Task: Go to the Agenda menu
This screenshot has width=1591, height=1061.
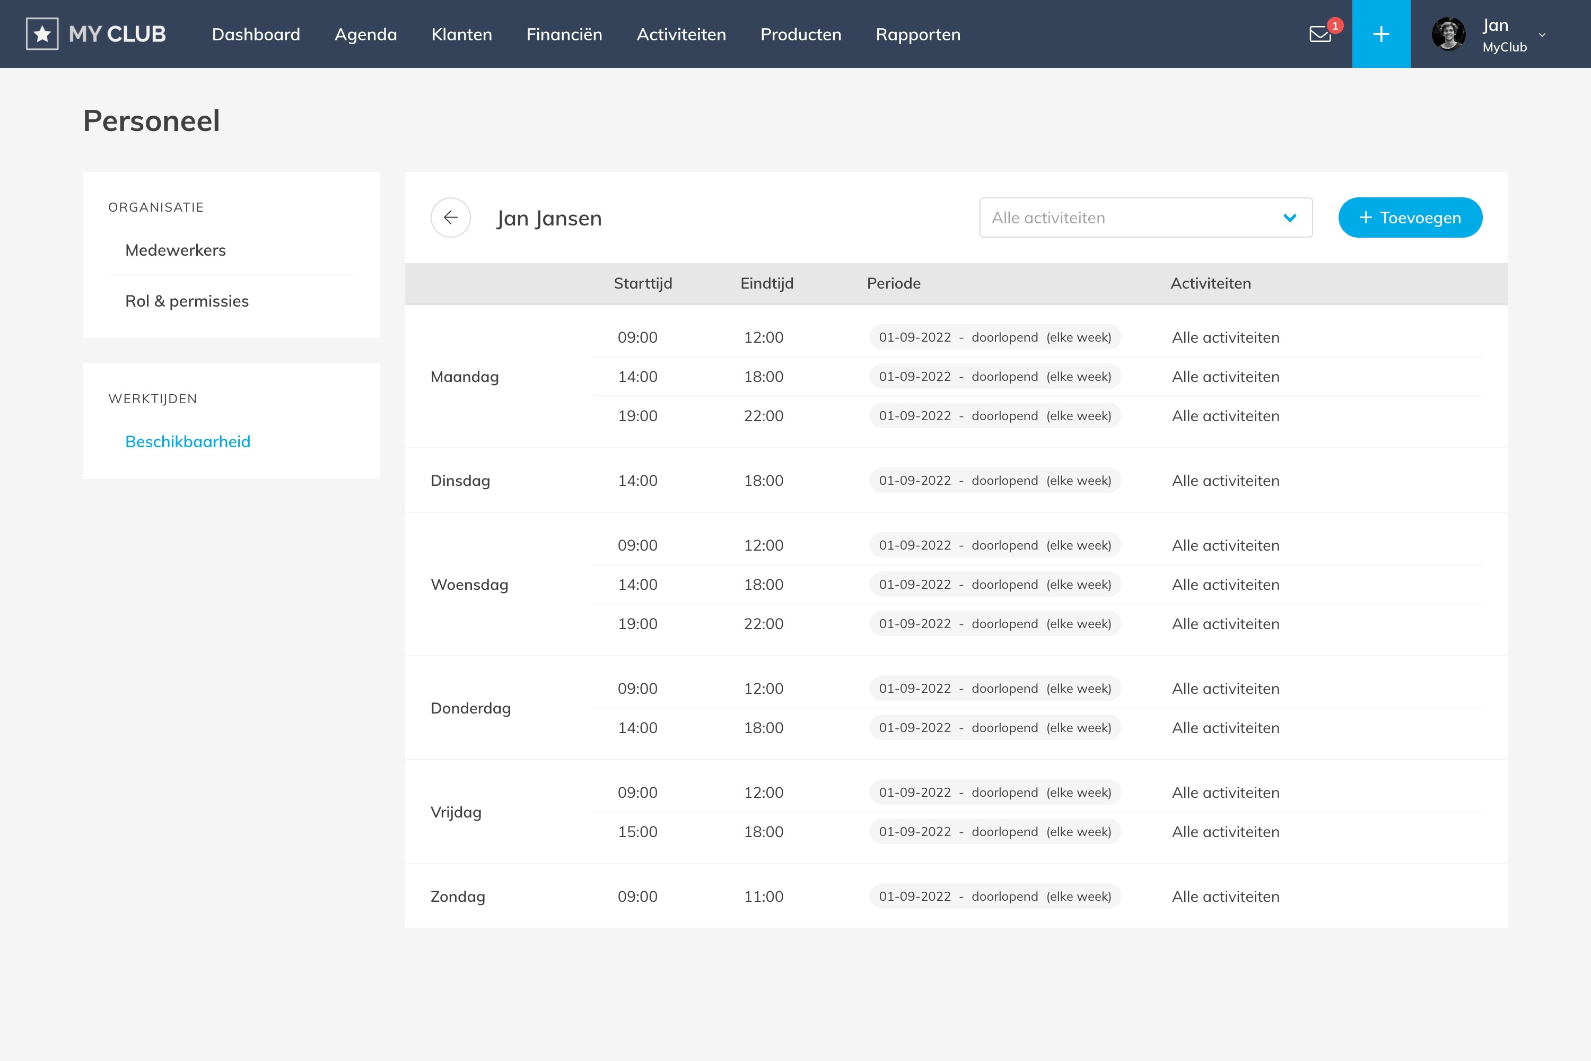Action: coord(365,34)
